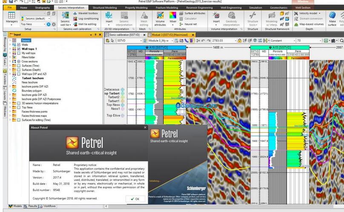
Task: Open the Managers ribbon button
Action: (x=11, y=18)
